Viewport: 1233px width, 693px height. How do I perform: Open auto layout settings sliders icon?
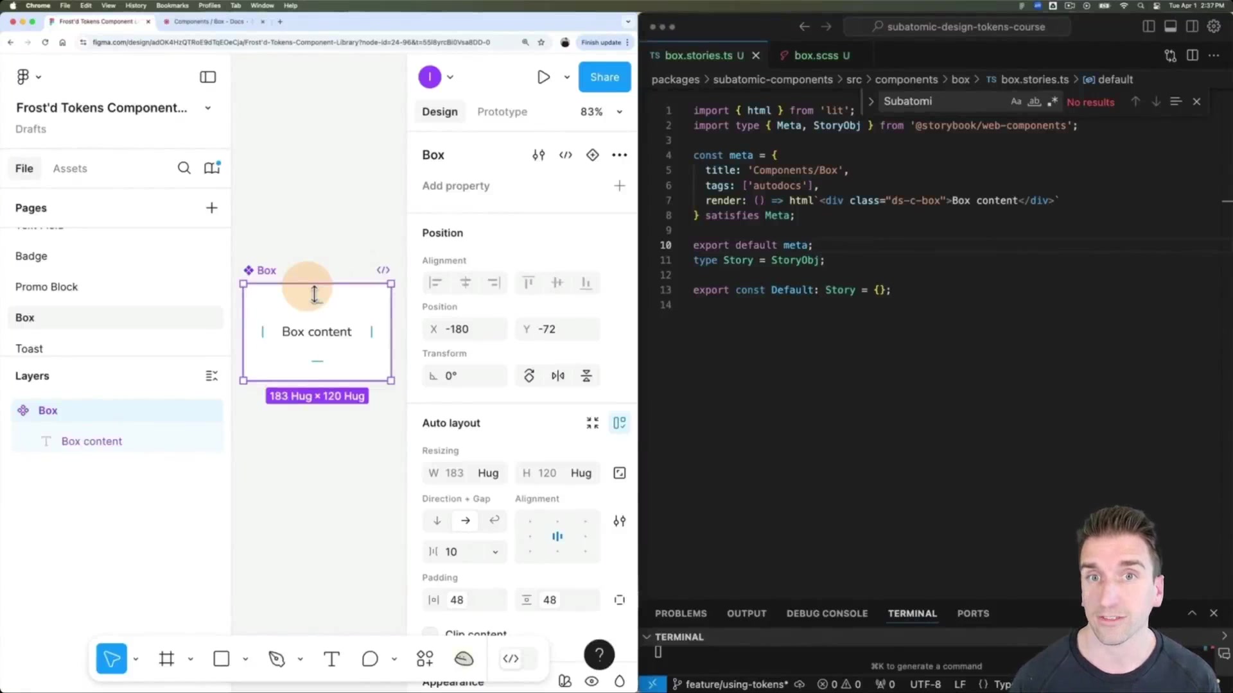619,521
